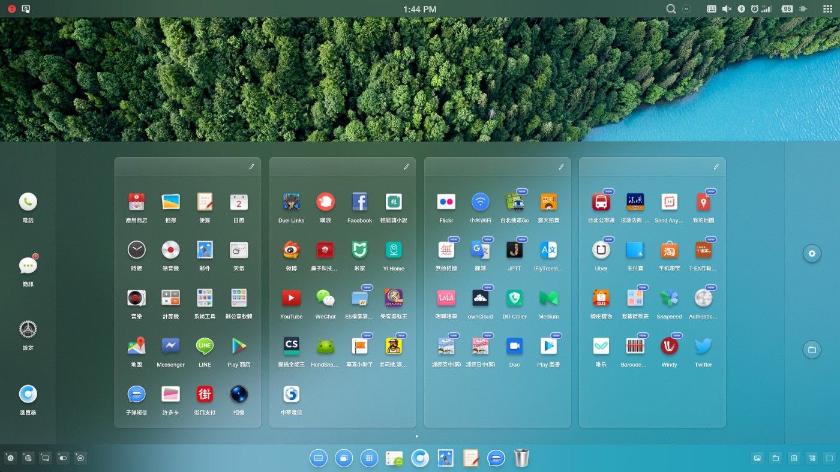Launch the Facebook app
This screenshot has width=840, height=472.
coord(359,202)
